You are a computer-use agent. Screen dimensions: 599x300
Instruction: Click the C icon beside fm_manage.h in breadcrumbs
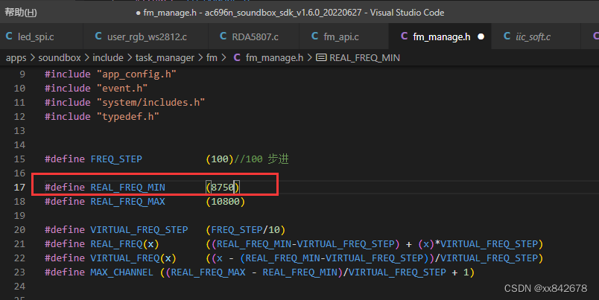(237, 57)
